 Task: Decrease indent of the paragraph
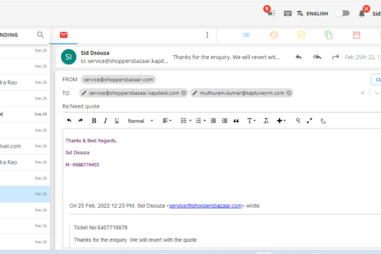click(213, 121)
